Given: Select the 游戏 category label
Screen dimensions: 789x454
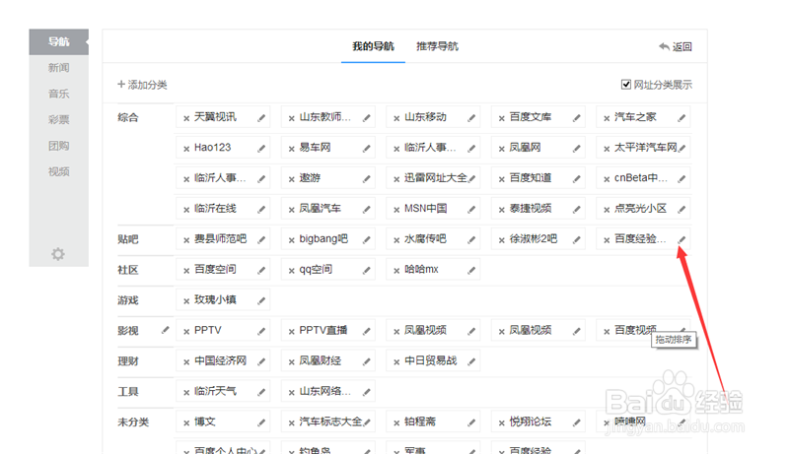Looking at the screenshot, I should pyautogui.click(x=128, y=300).
